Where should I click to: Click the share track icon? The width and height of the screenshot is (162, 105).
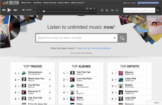[87, 8]
